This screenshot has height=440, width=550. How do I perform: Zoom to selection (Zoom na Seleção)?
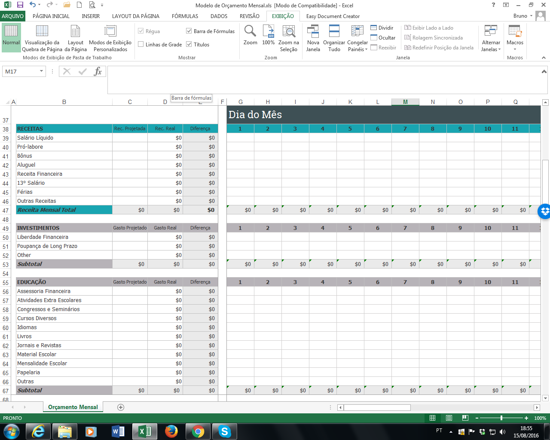[289, 38]
